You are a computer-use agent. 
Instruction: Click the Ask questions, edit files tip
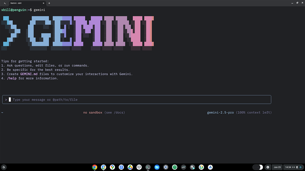[45, 65]
